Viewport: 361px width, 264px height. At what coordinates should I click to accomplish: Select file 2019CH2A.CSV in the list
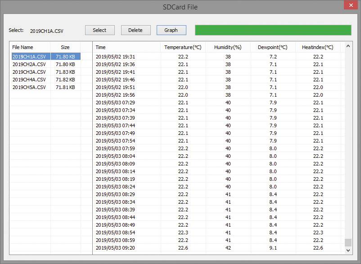(x=29, y=64)
